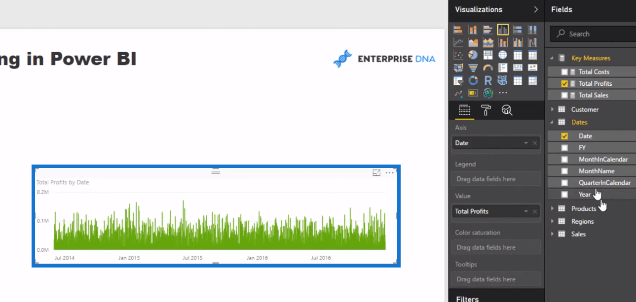Select the line chart visual

tap(458, 42)
